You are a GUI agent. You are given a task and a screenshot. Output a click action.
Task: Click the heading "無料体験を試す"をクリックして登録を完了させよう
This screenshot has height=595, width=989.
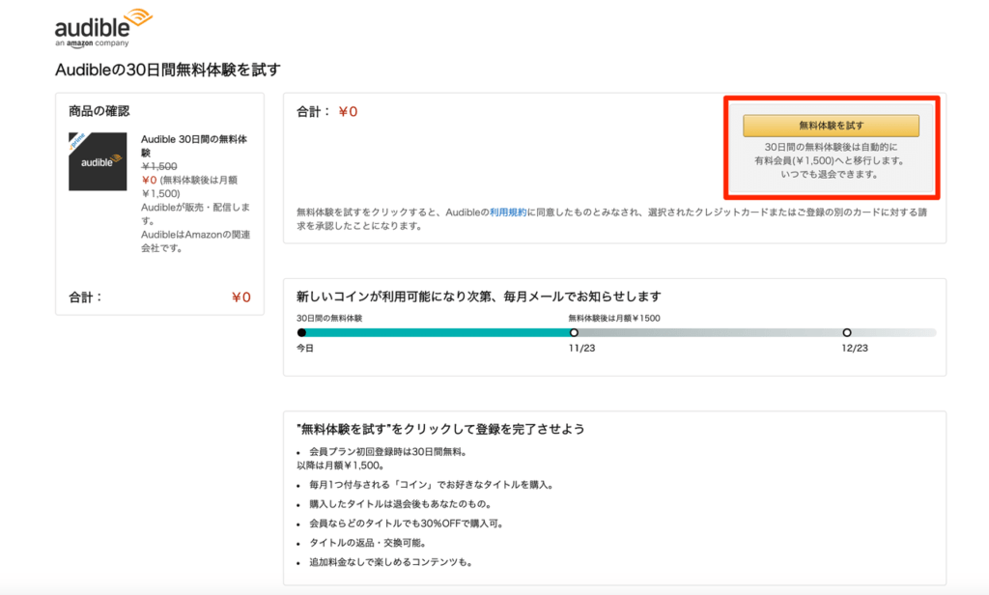coord(440,429)
